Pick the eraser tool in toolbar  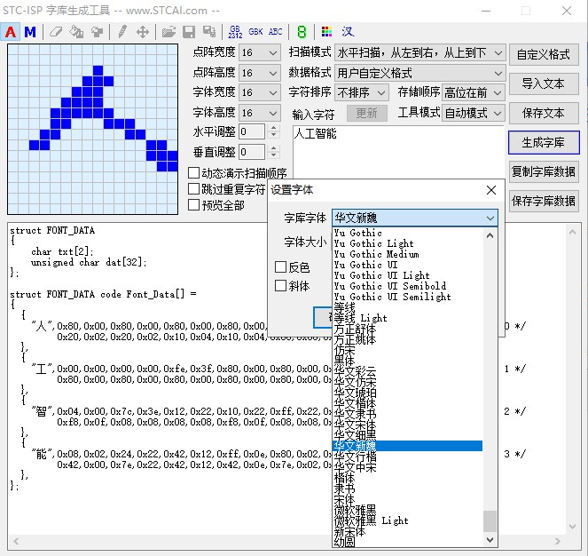(56, 32)
